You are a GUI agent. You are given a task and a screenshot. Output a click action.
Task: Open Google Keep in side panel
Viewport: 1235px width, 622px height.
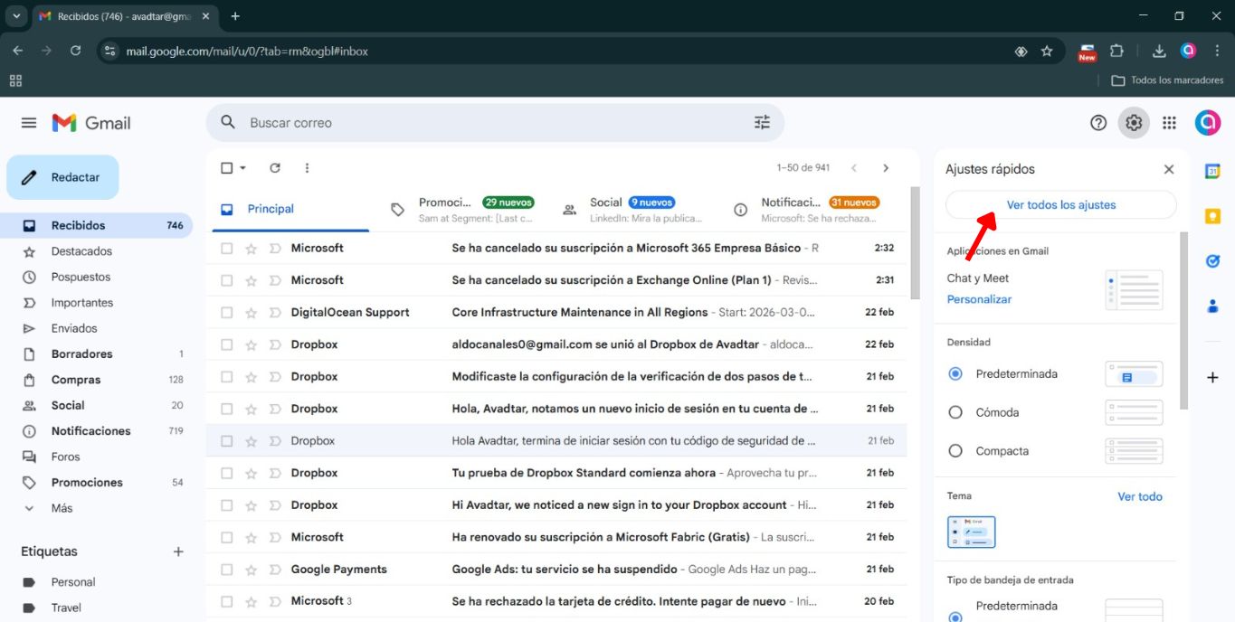click(x=1212, y=216)
